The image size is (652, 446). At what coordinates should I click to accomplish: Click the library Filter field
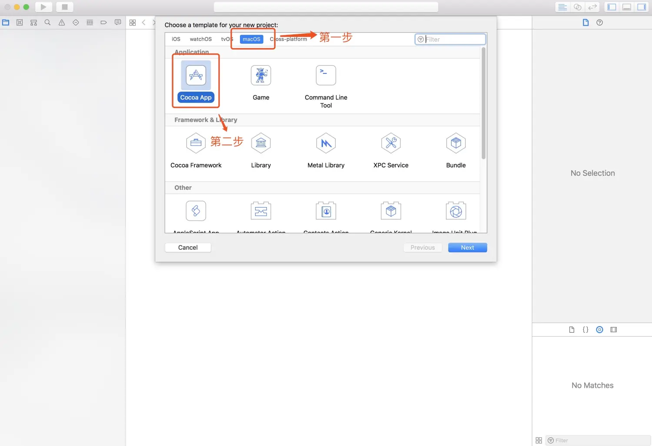pyautogui.click(x=598, y=440)
